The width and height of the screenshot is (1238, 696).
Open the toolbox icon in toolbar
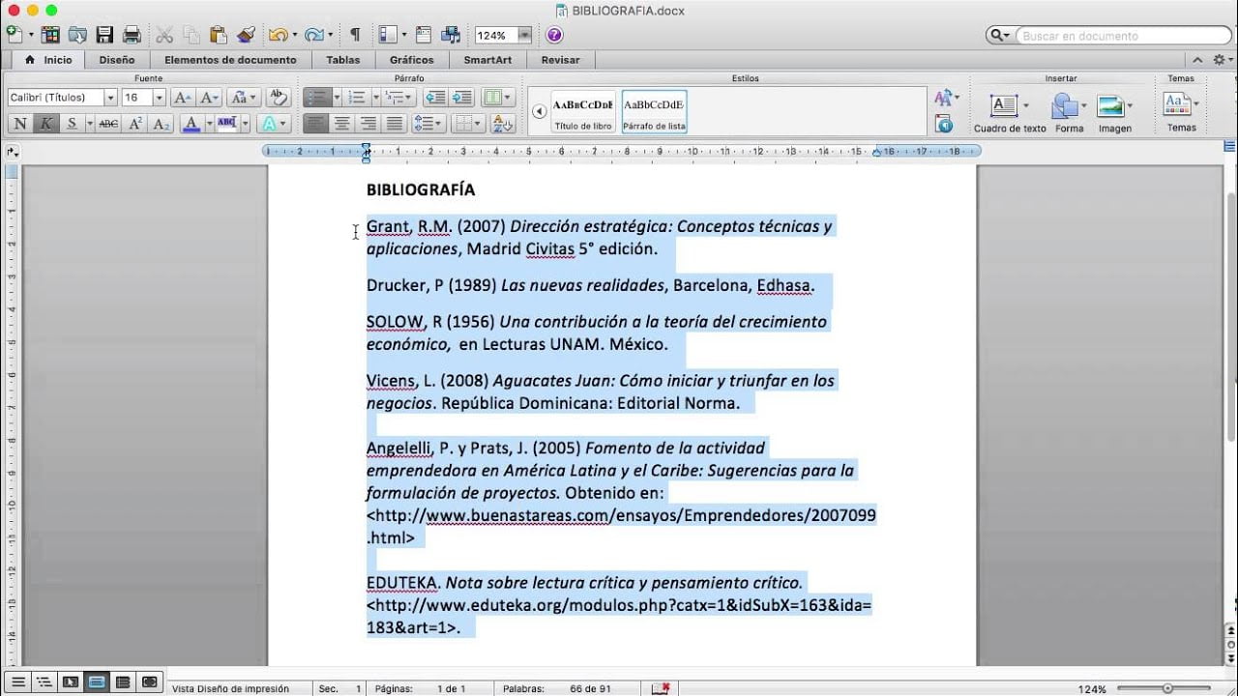[424, 35]
